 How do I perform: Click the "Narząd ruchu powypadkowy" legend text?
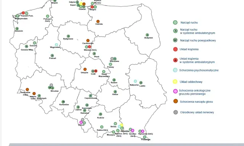(198, 41)
